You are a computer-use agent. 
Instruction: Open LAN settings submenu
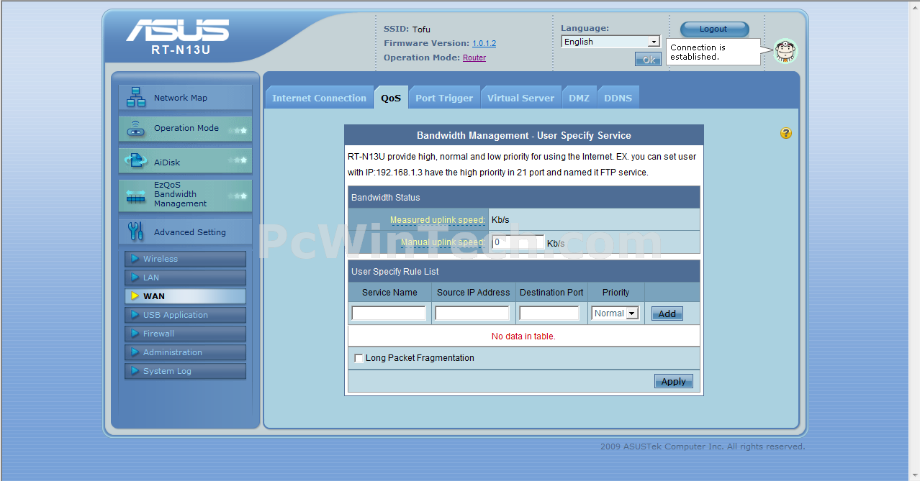(185, 278)
